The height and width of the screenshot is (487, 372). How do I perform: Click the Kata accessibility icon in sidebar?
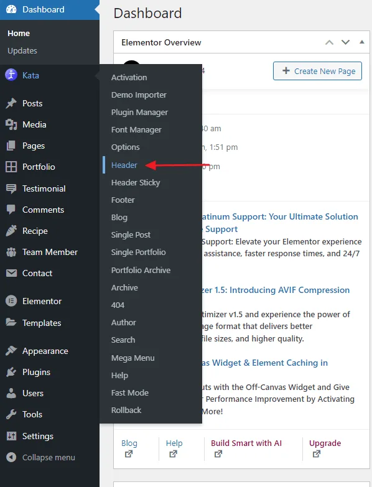[x=11, y=75]
